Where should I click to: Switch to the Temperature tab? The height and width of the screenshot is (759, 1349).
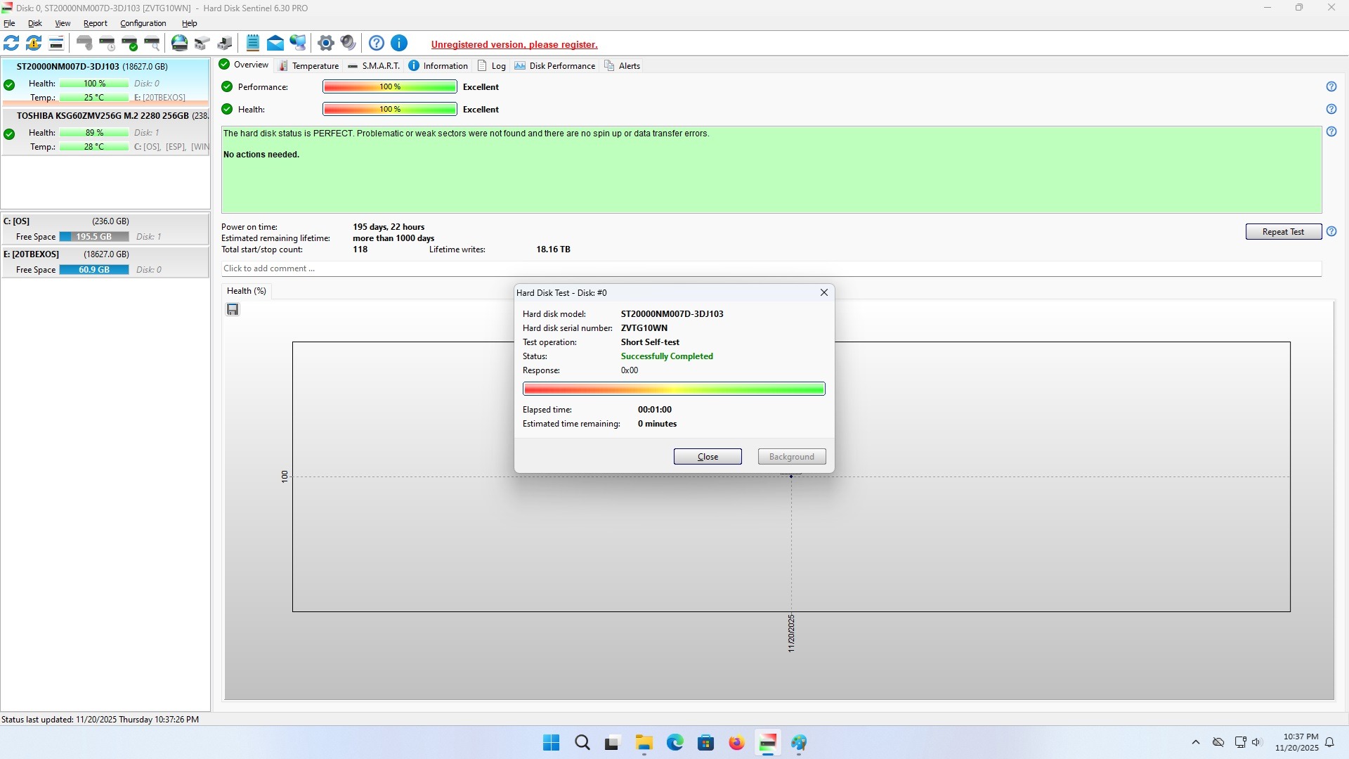(x=309, y=66)
